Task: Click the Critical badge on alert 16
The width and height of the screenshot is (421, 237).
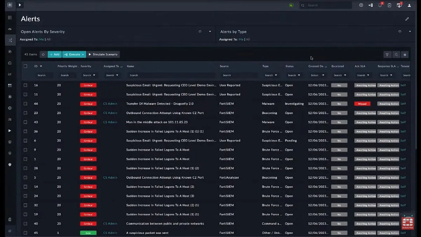Action: pos(88,85)
